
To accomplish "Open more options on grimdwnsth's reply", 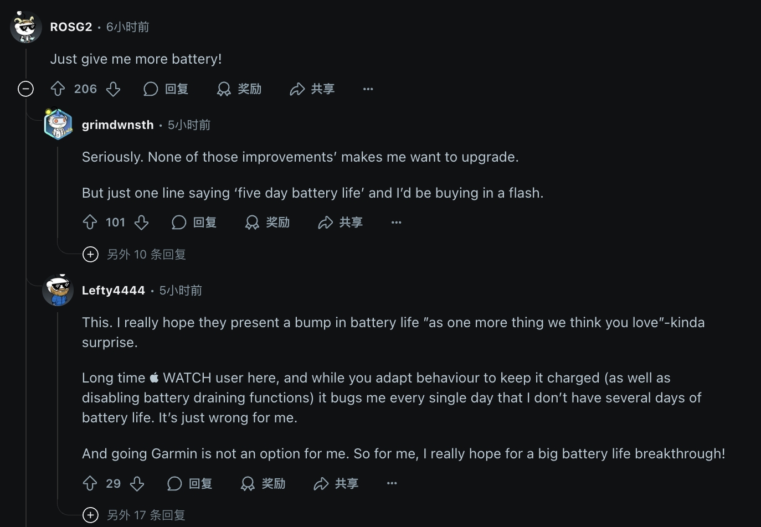I will pyautogui.click(x=396, y=222).
